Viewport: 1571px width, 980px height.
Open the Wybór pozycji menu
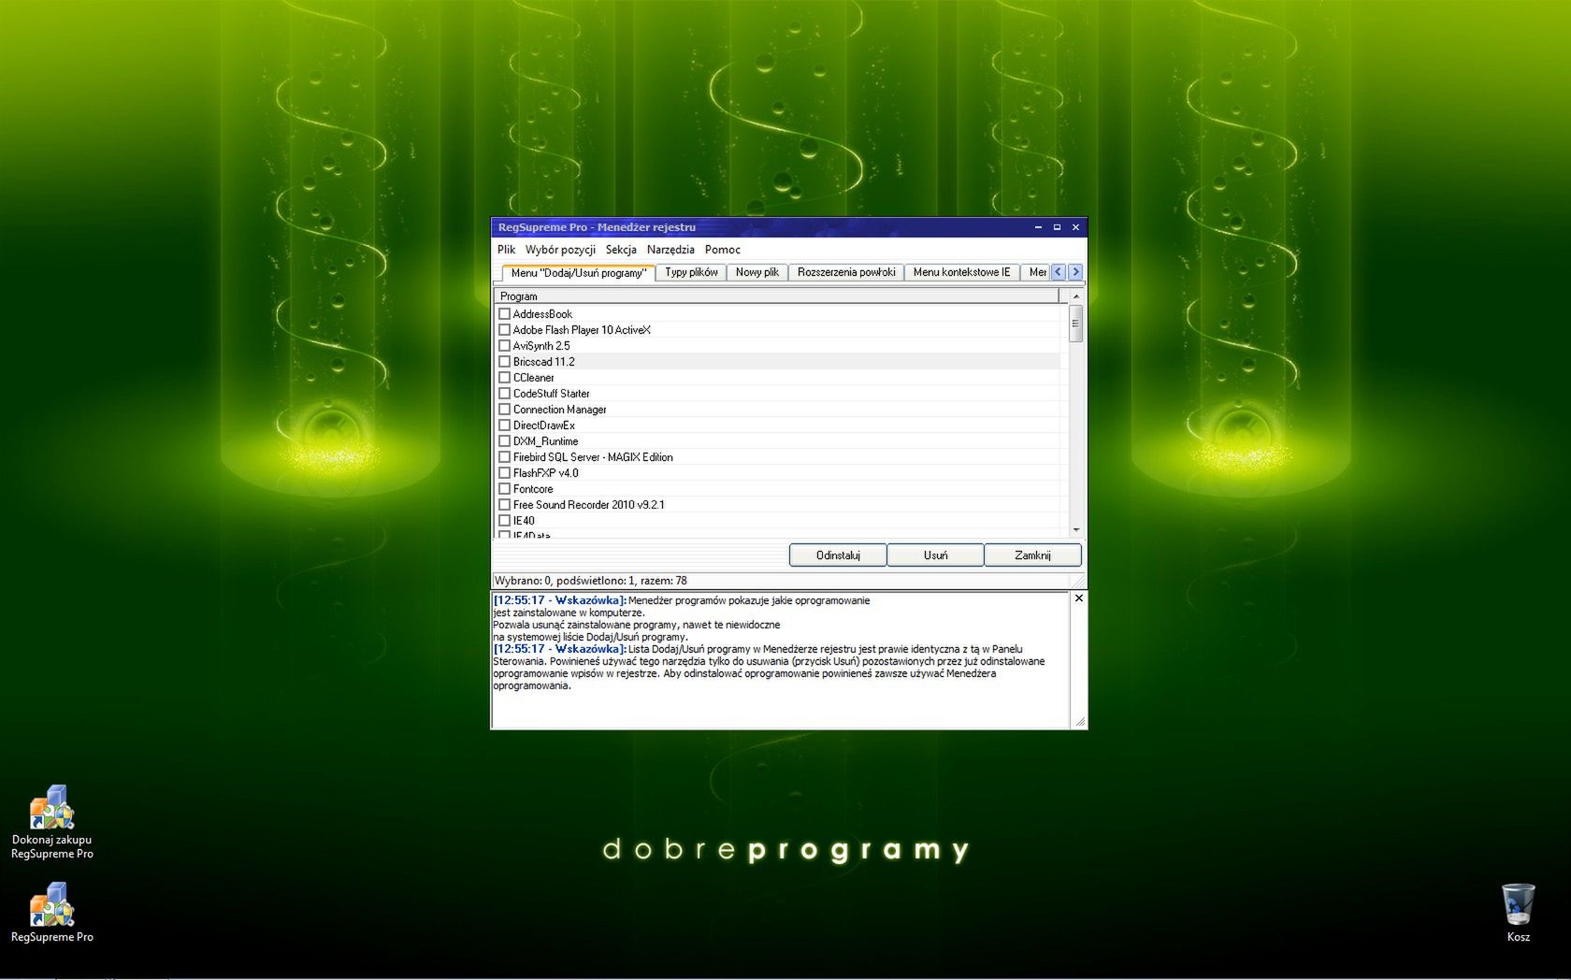pyautogui.click(x=560, y=250)
